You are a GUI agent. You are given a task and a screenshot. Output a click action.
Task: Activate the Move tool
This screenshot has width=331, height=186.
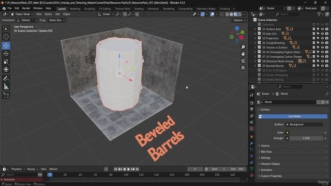tap(6, 45)
